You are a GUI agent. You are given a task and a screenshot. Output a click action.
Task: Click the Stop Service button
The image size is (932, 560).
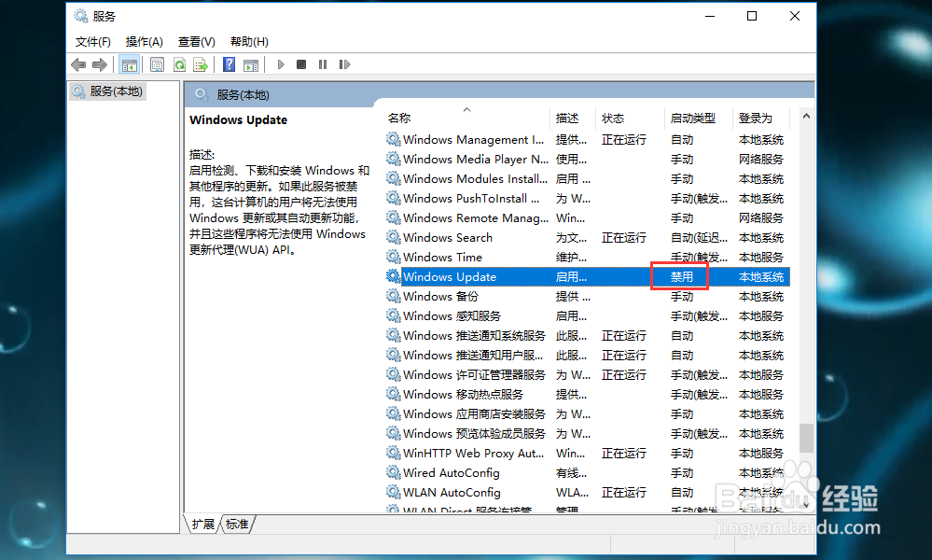301,64
